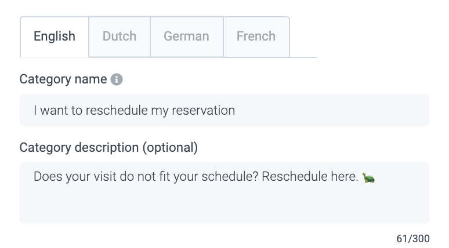The image size is (449, 248).
Task: Click the "Category description (optional)" label
Action: pos(108,148)
